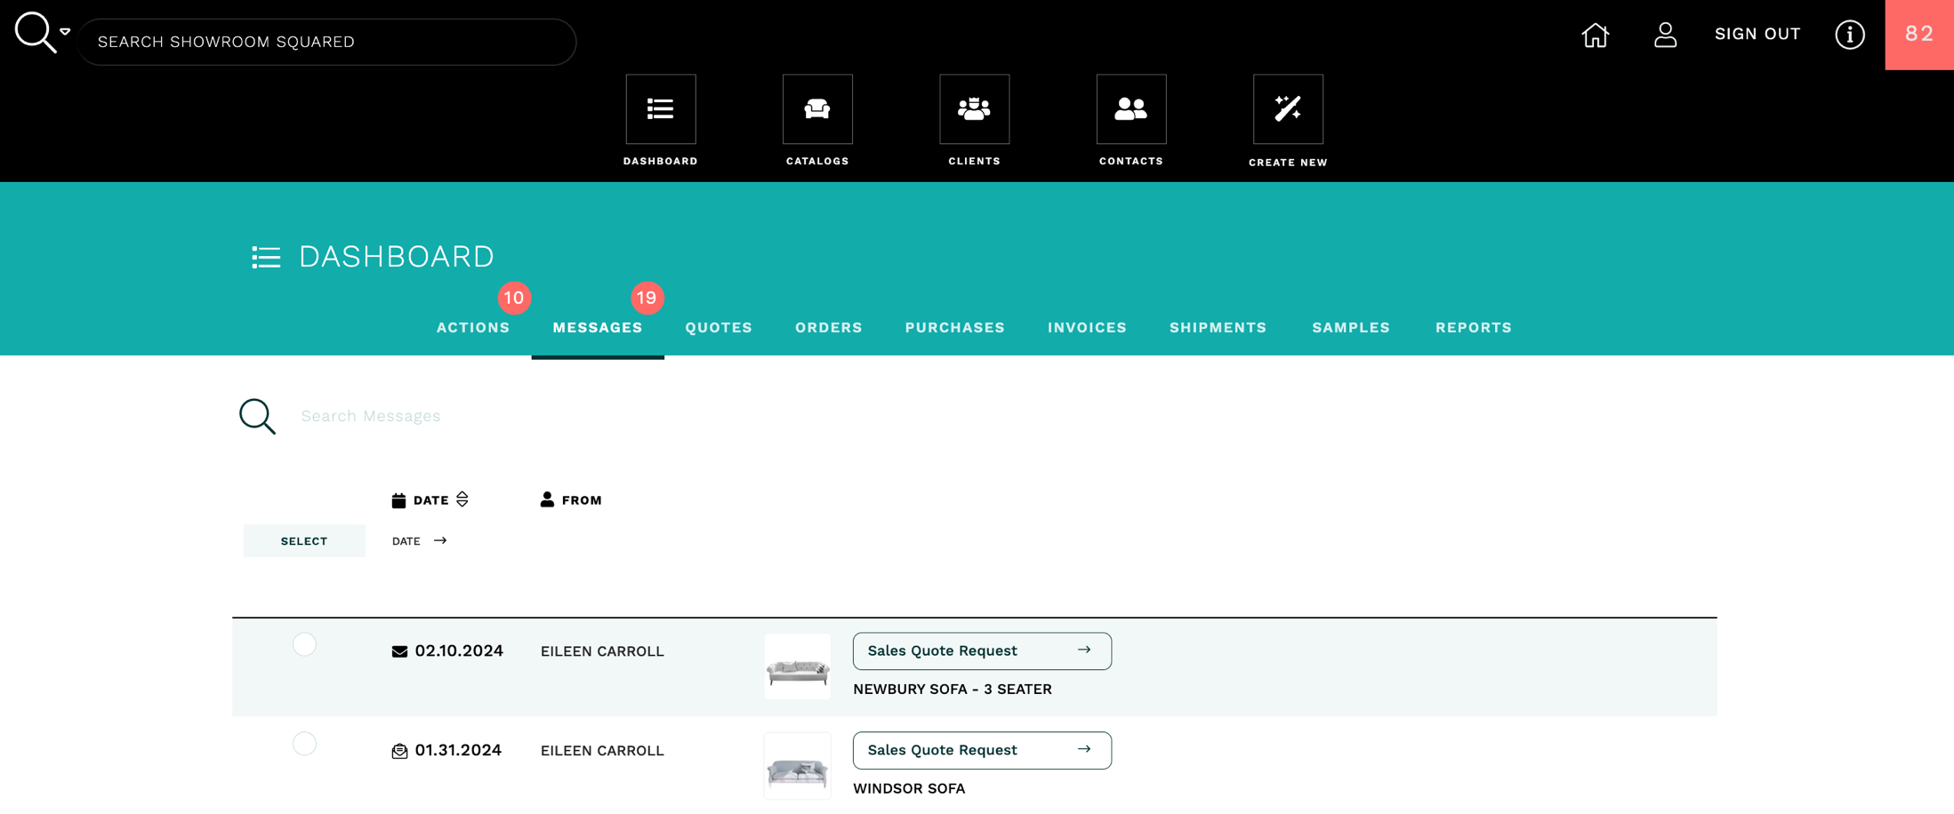Expand the search type dropdown arrow
Screen dimensions: 1954x814
click(x=65, y=32)
